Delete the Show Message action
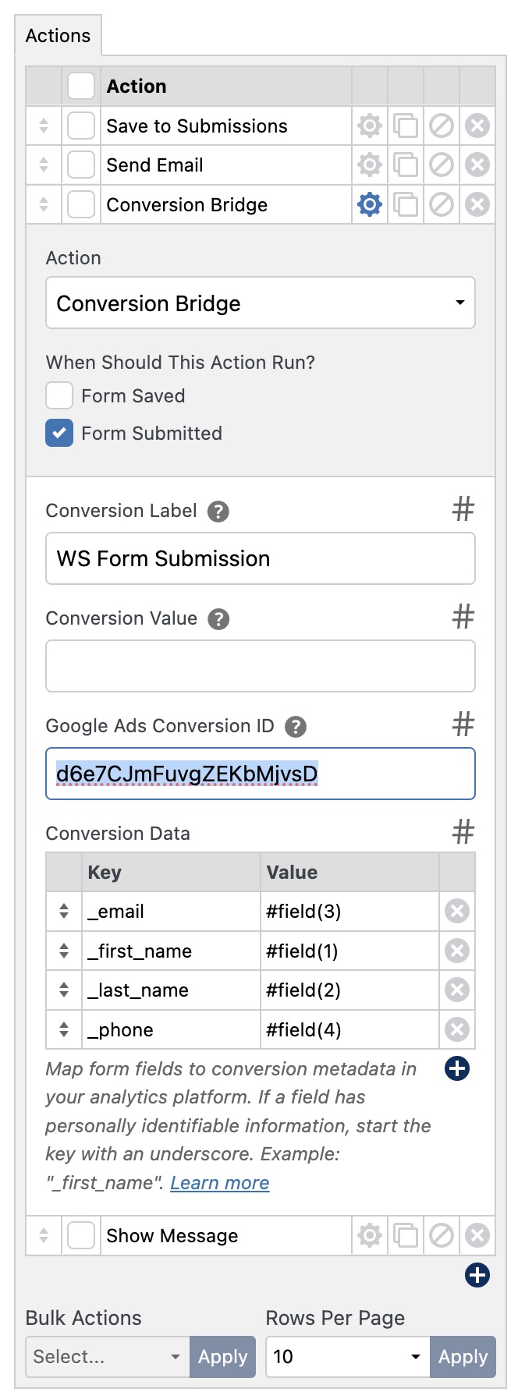The image size is (518, 1399). point(477,1235)
